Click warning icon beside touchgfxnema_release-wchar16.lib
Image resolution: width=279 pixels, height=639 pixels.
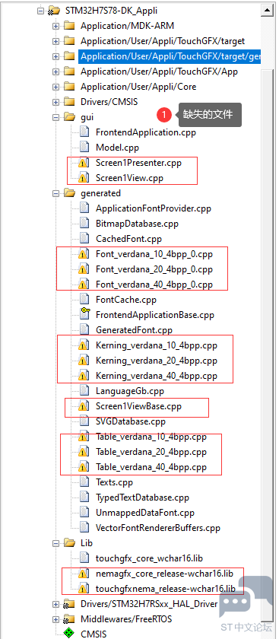84,589
